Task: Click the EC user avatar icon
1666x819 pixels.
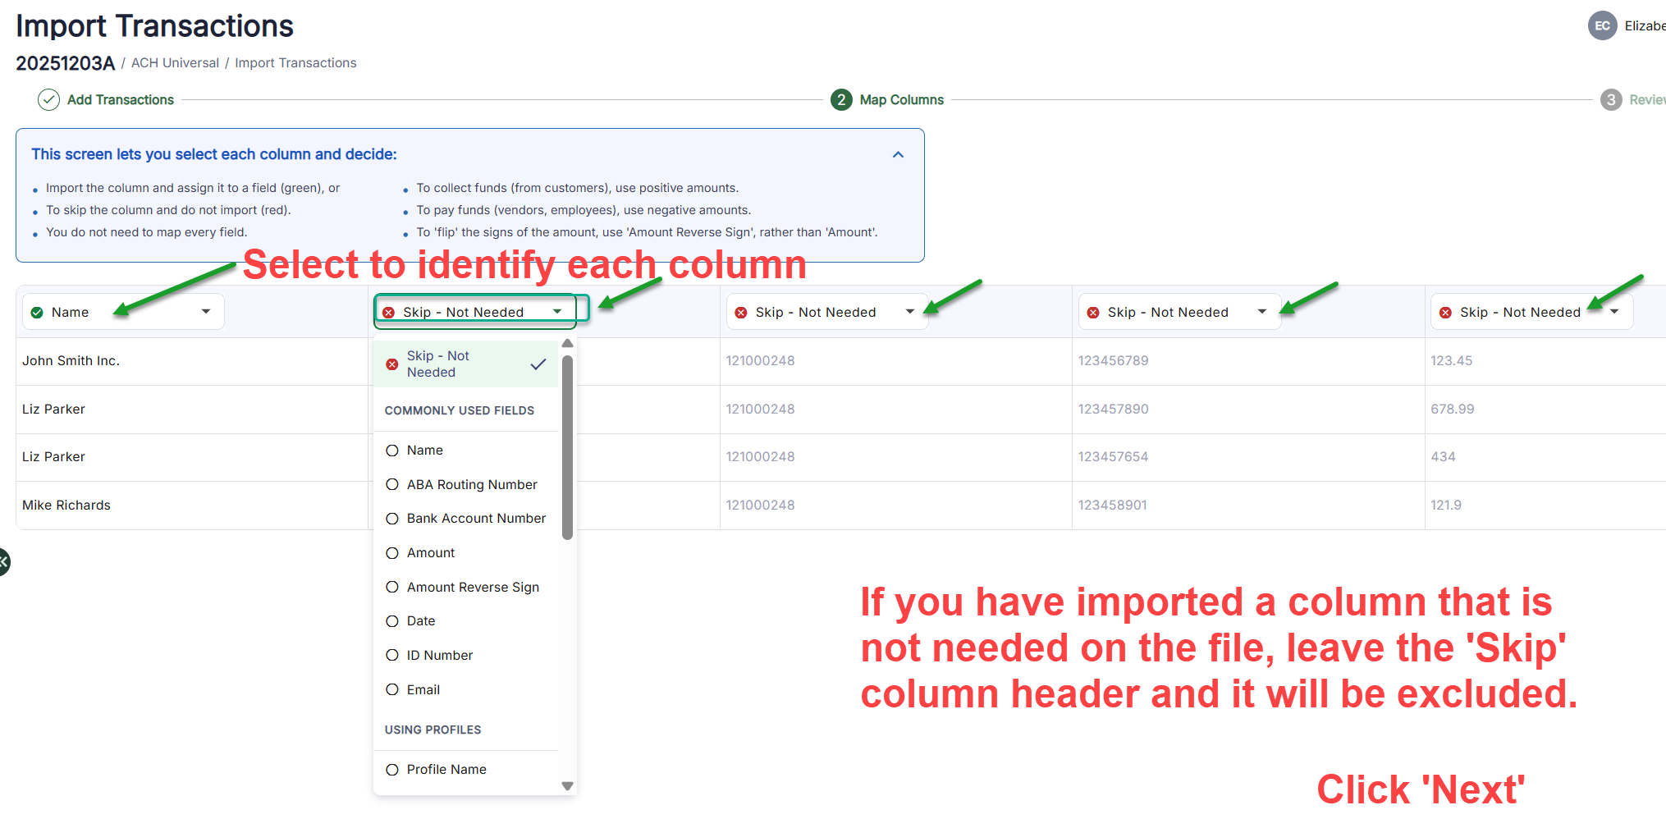Action: 1601,25
